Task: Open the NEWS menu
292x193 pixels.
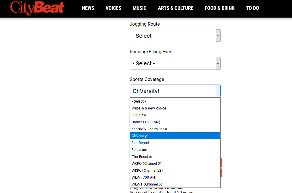Action: (x=88, y=8)
